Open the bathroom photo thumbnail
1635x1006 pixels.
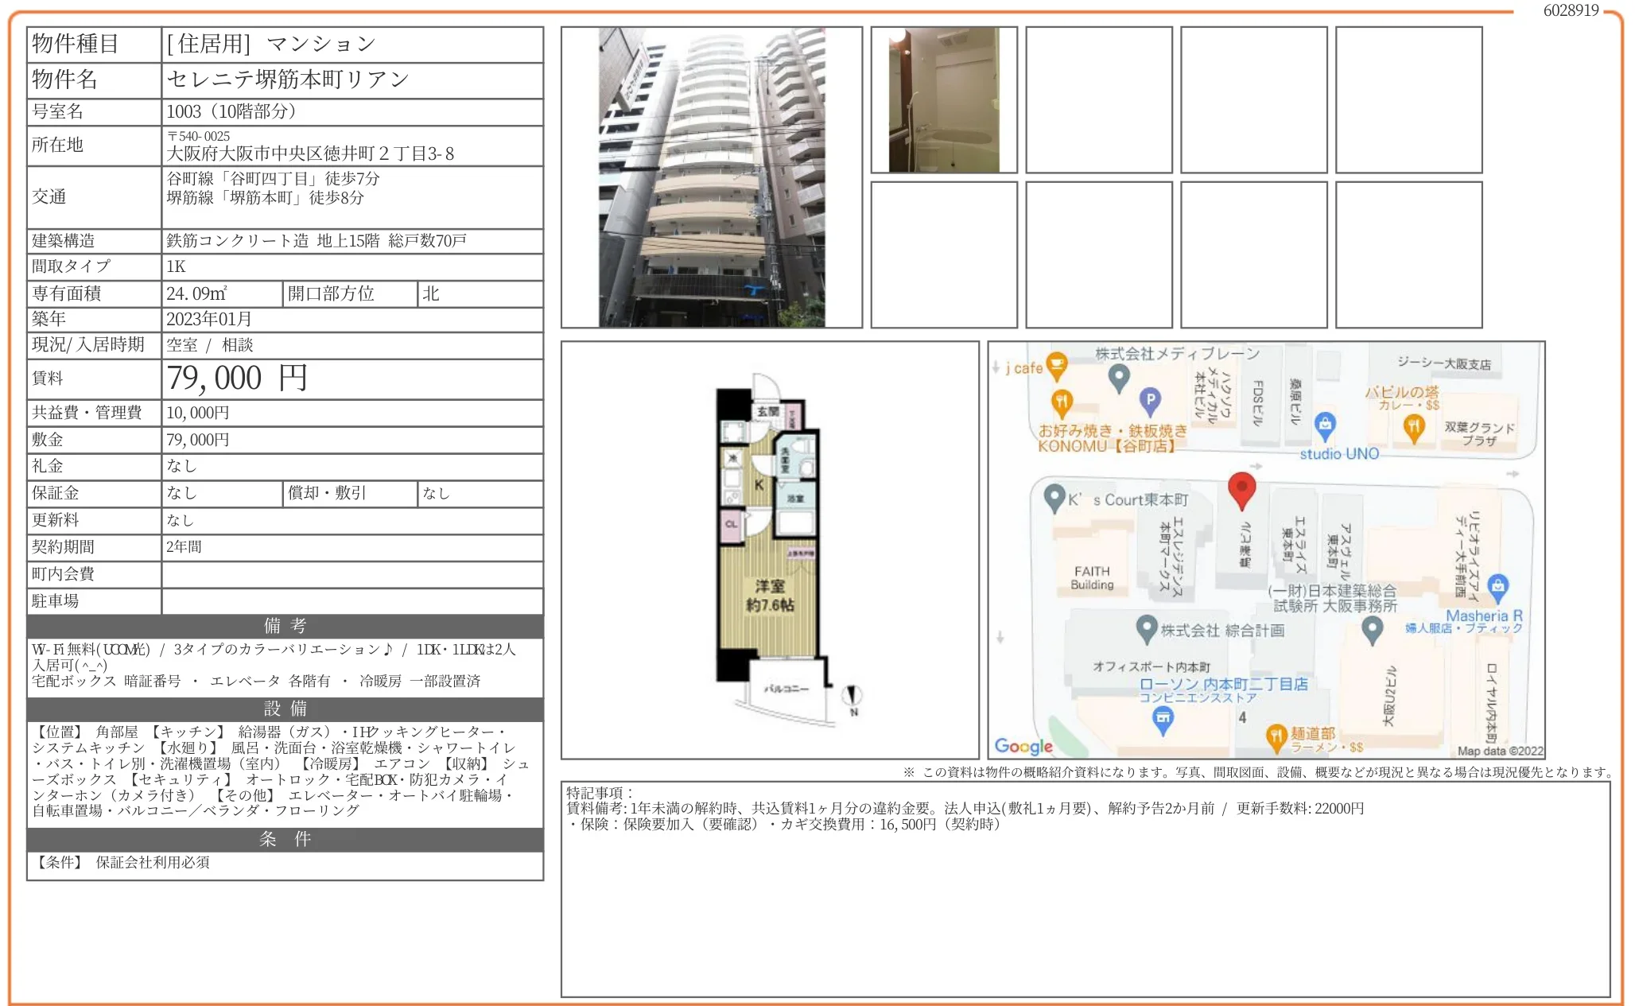943,100
